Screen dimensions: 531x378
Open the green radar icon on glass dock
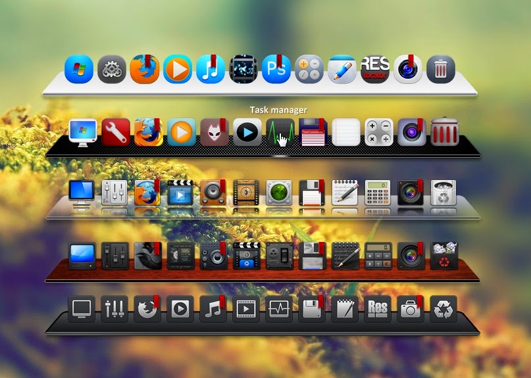coord(279,193)
